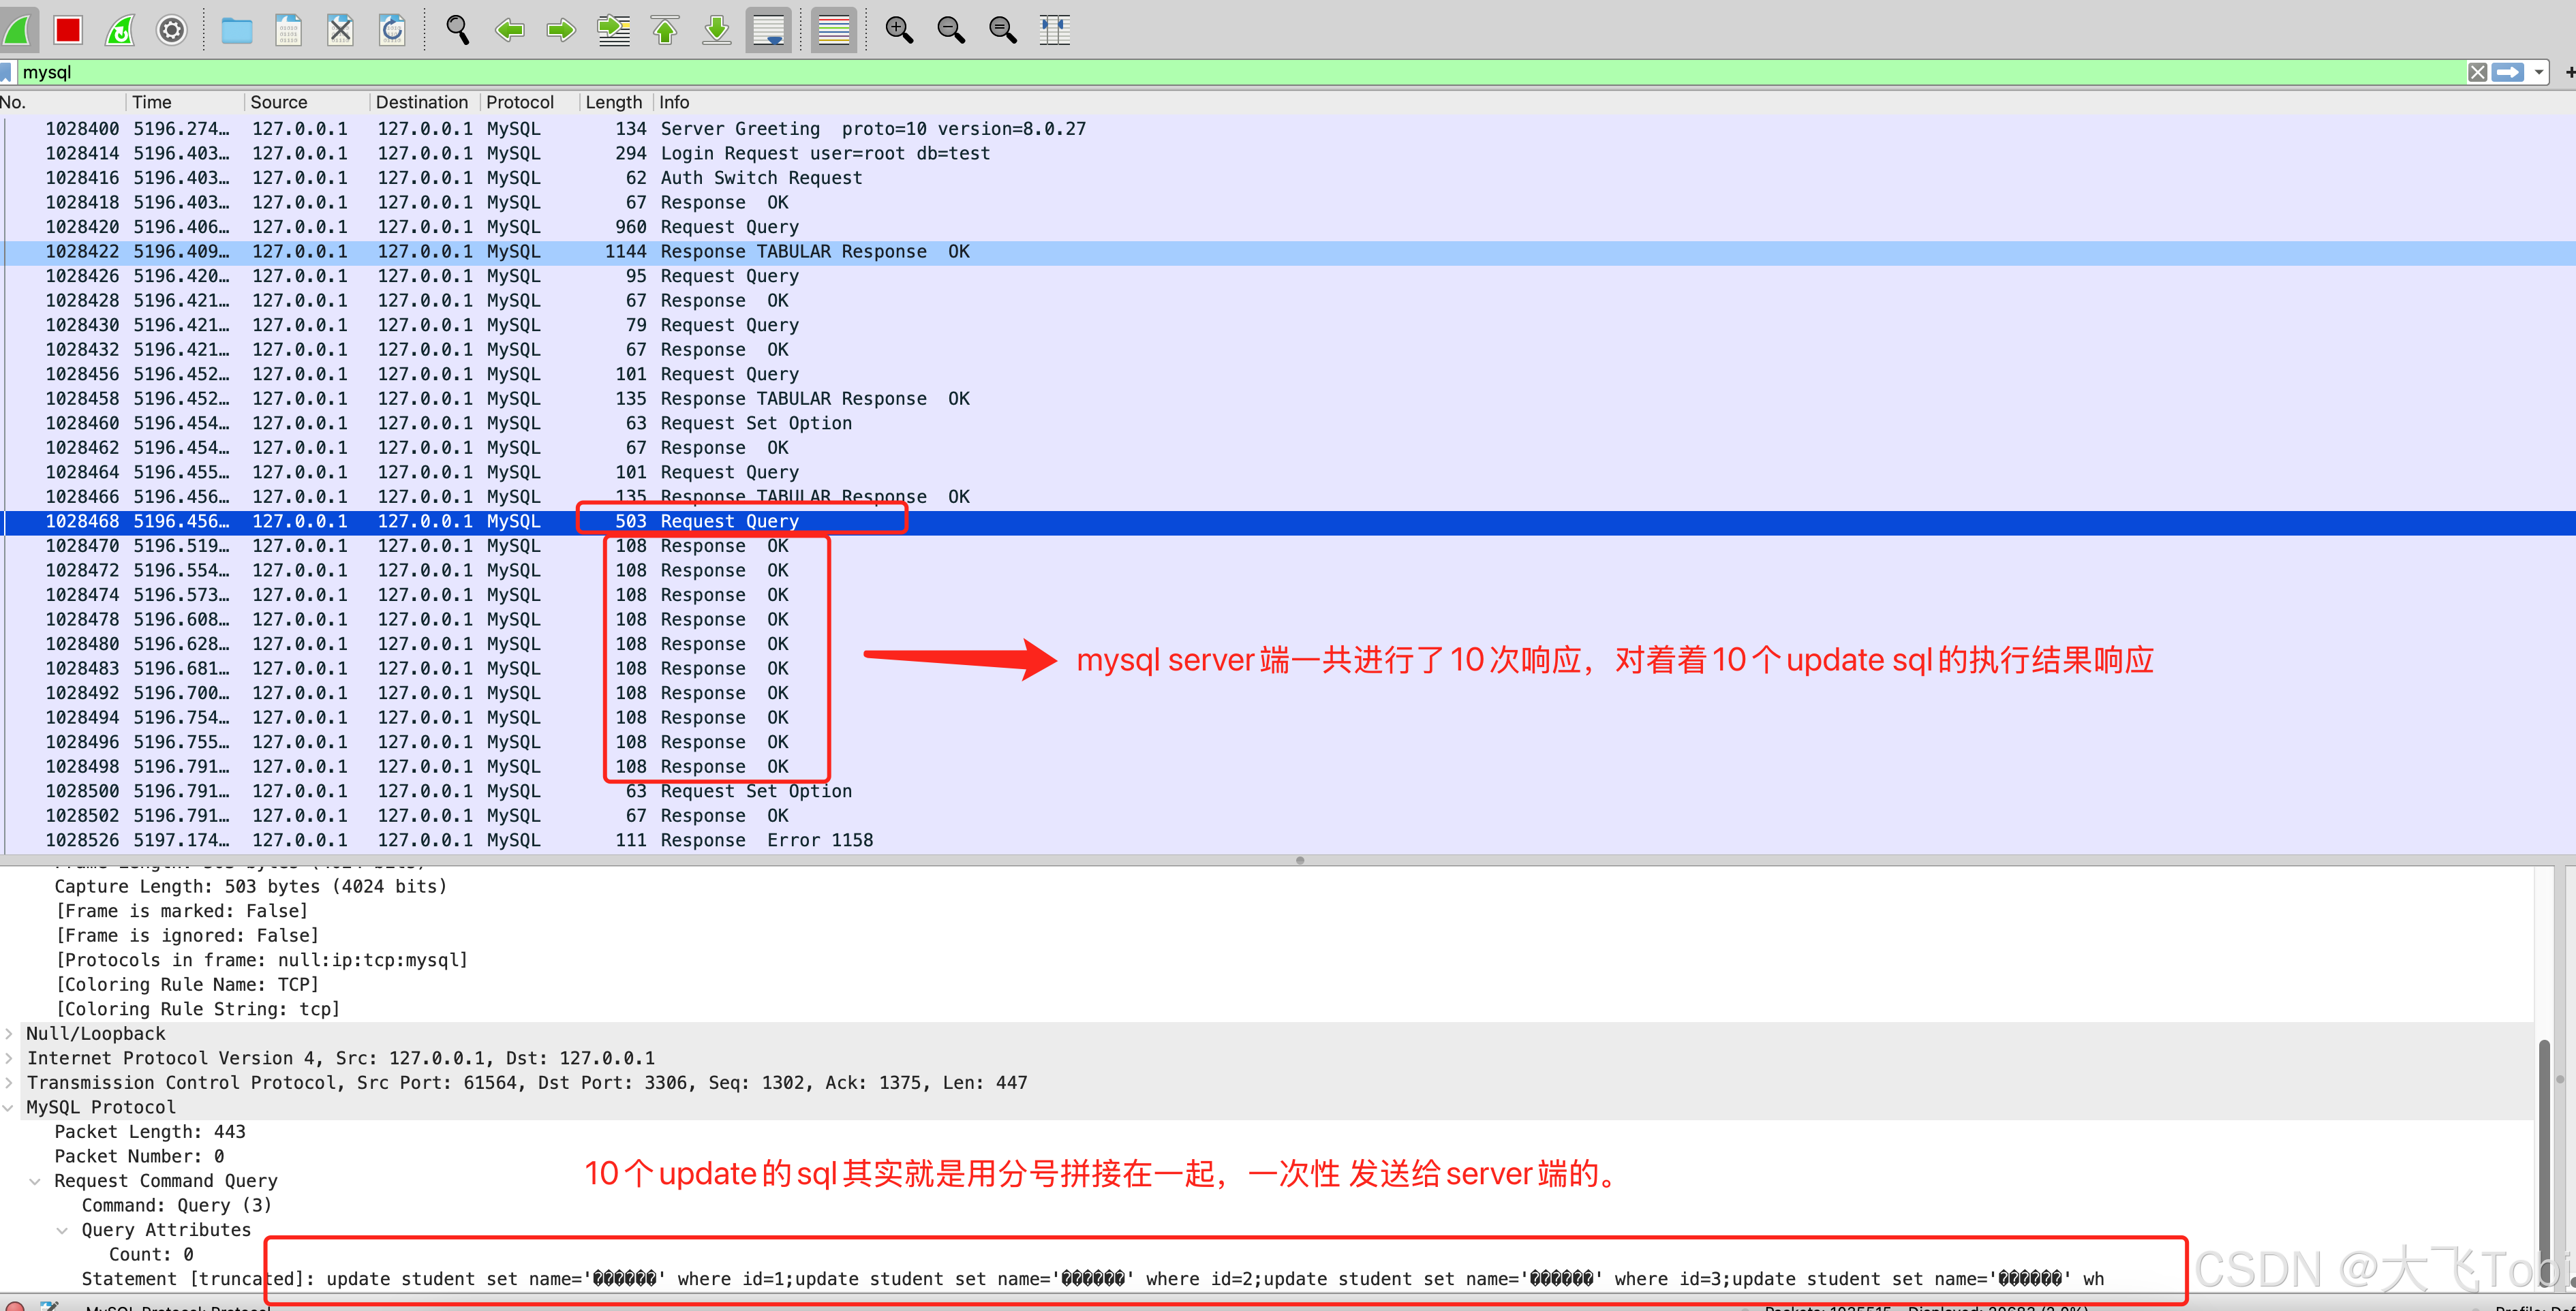Open capture options gear icon
Image resolution: width=2576 pixels, height=1311 pixels.
(172, 30)
